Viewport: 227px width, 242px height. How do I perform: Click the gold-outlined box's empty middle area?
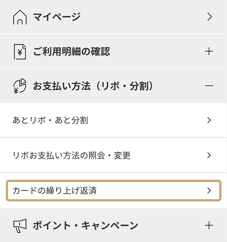pos(149,190)
